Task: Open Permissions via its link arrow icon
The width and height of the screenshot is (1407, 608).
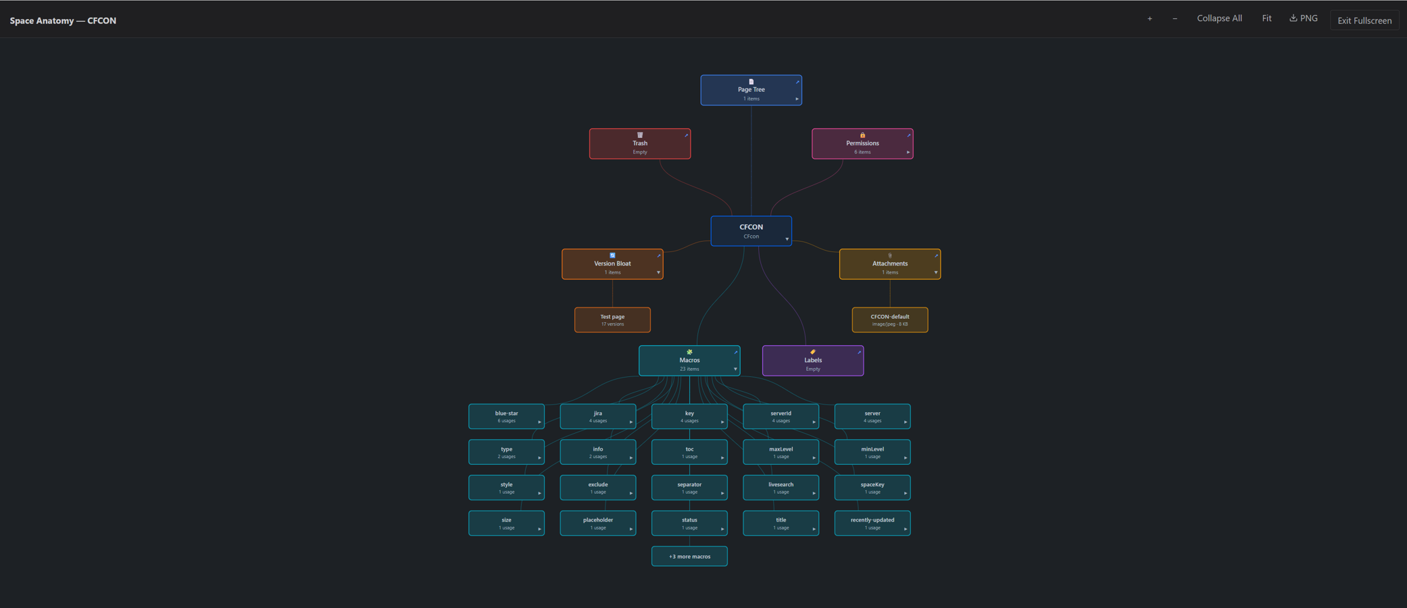Action: pos(908,135)
